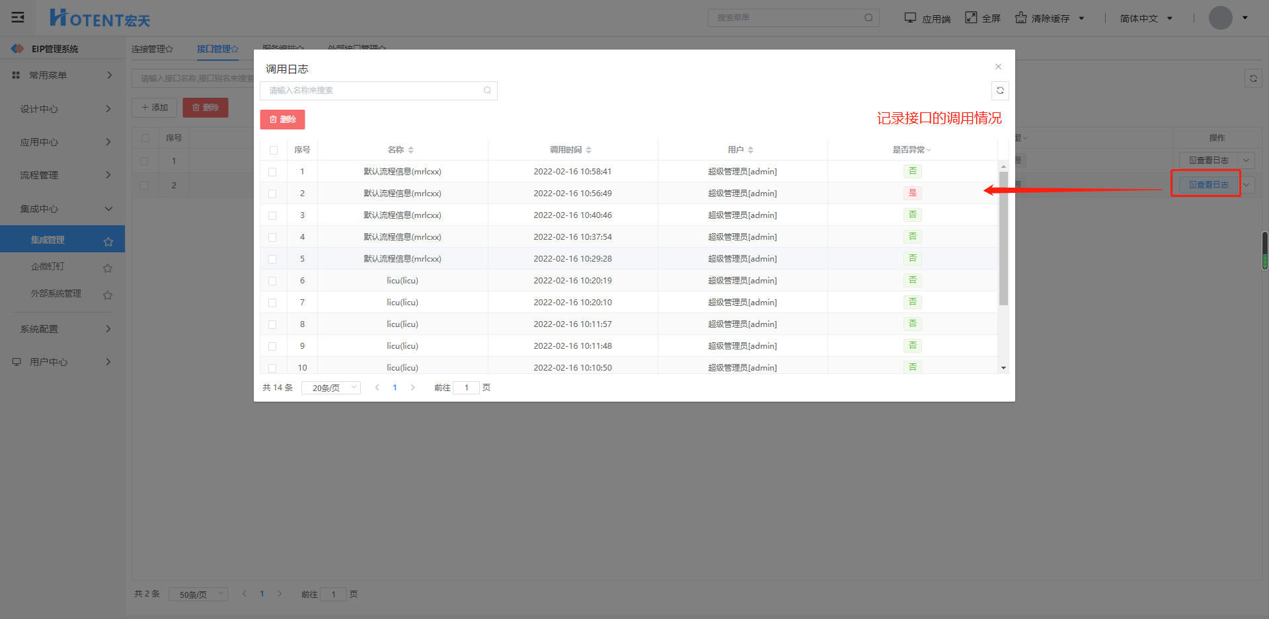The height and width of the screenshot is (619, 1269).
Task: Click the search magnifier in the log search box
Action: coord(487,91)
